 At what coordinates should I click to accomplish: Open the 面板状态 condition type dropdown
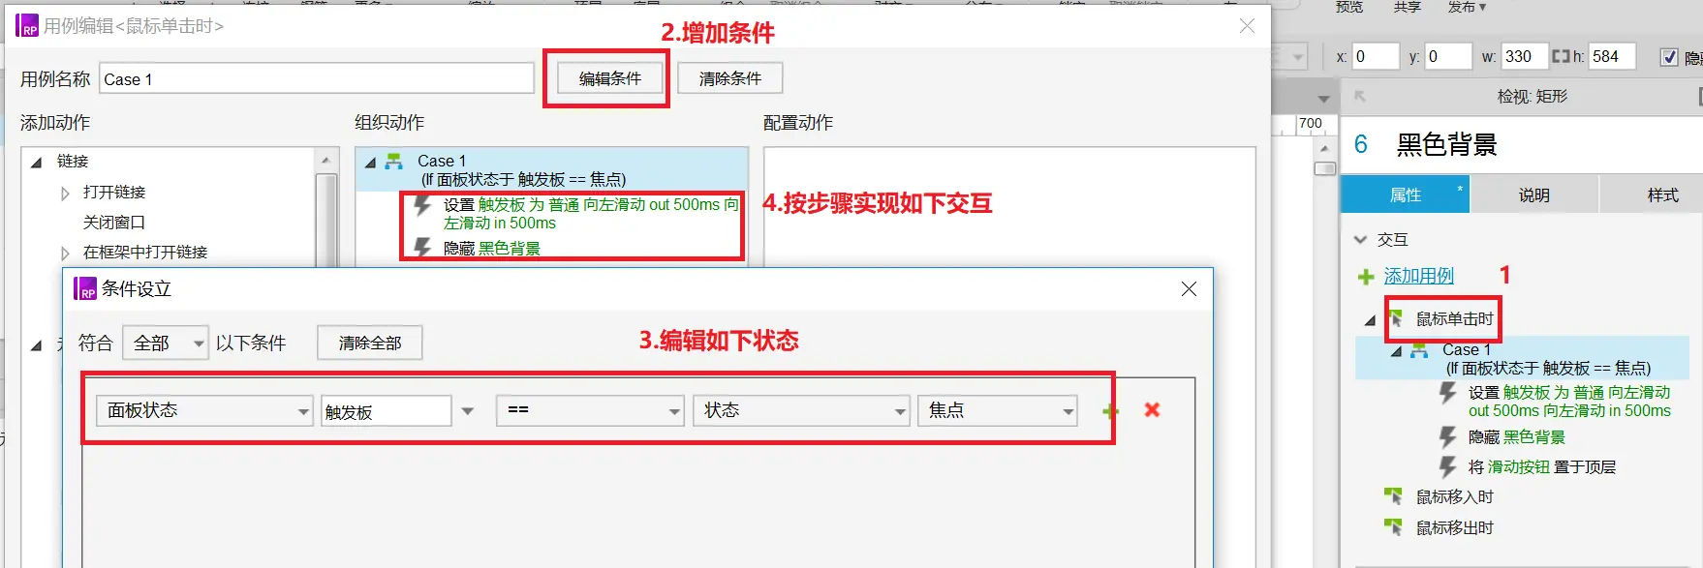pos(204,411)
